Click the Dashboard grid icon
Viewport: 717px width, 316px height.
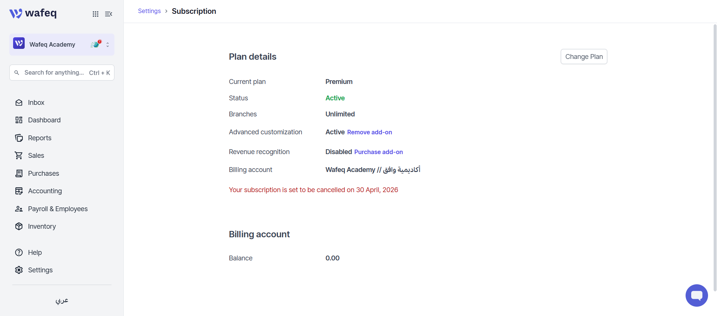point(19,120)
